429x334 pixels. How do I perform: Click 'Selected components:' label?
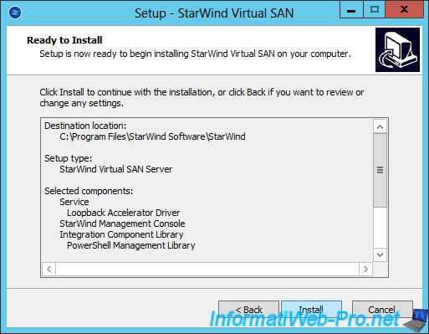click(89, 191)
